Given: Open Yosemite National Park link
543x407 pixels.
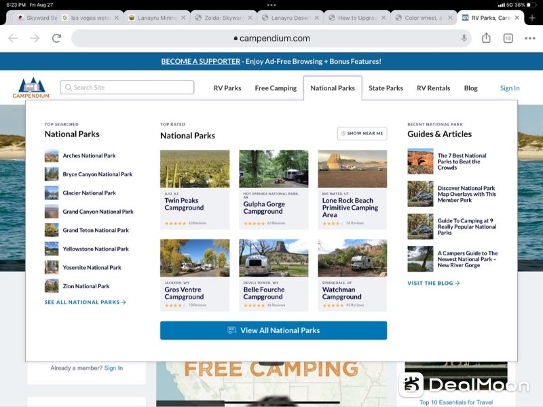Looking at the screenshot, I should pyautogui.click(x=92, y=268).
